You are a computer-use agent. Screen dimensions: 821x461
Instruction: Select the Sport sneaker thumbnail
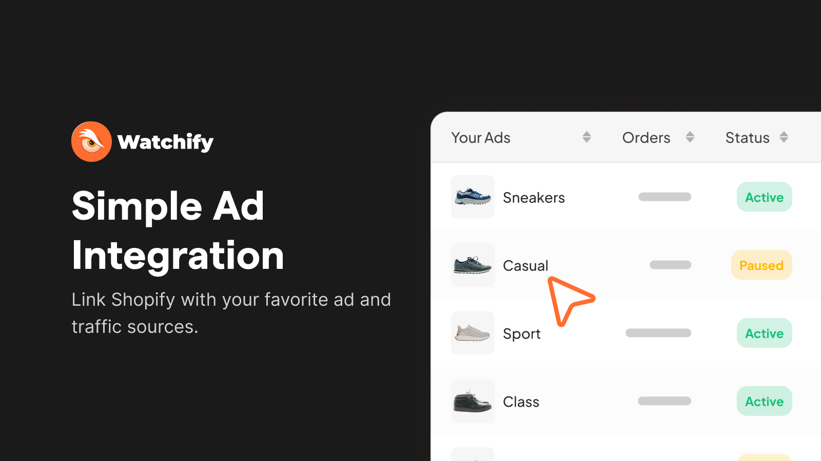click(x=472, y=333)
